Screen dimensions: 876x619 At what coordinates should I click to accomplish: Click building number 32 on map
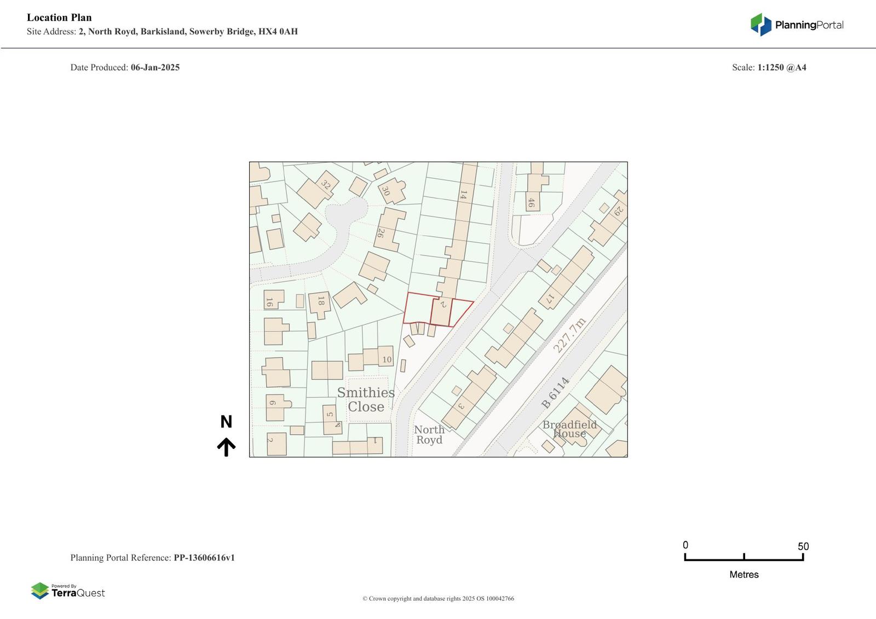click(326, 185)
